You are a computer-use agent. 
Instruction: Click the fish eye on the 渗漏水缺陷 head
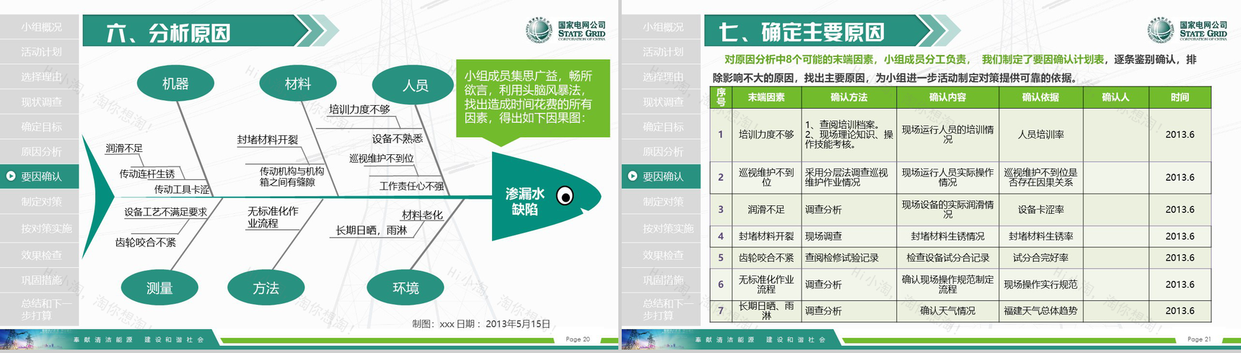point(565,196)
